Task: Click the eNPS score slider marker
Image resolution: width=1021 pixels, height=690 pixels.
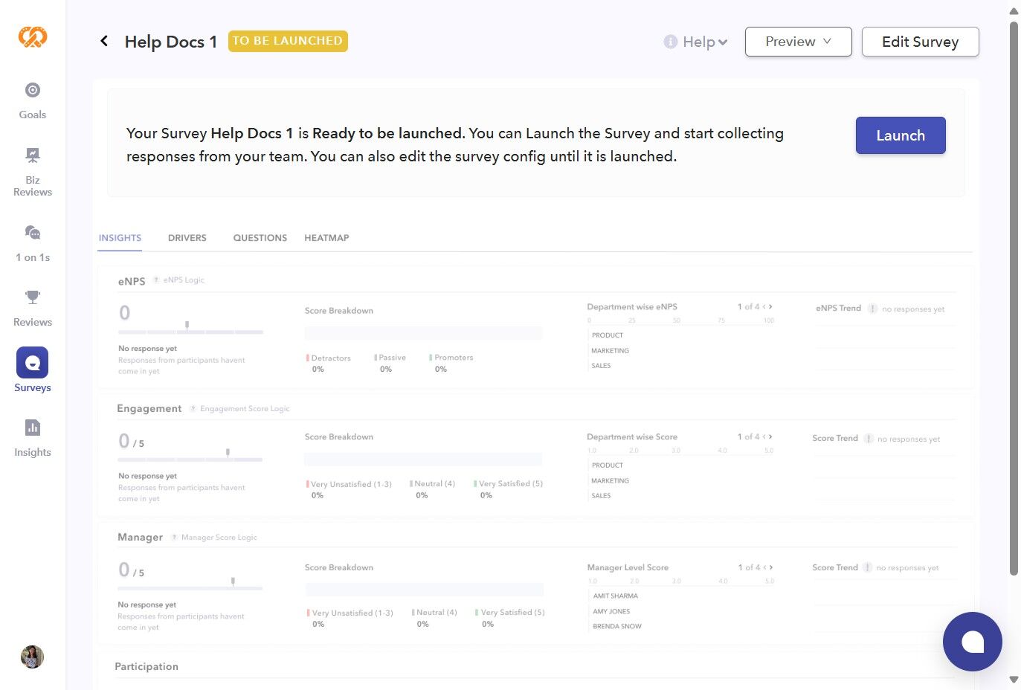Action: tap(187, 325)
